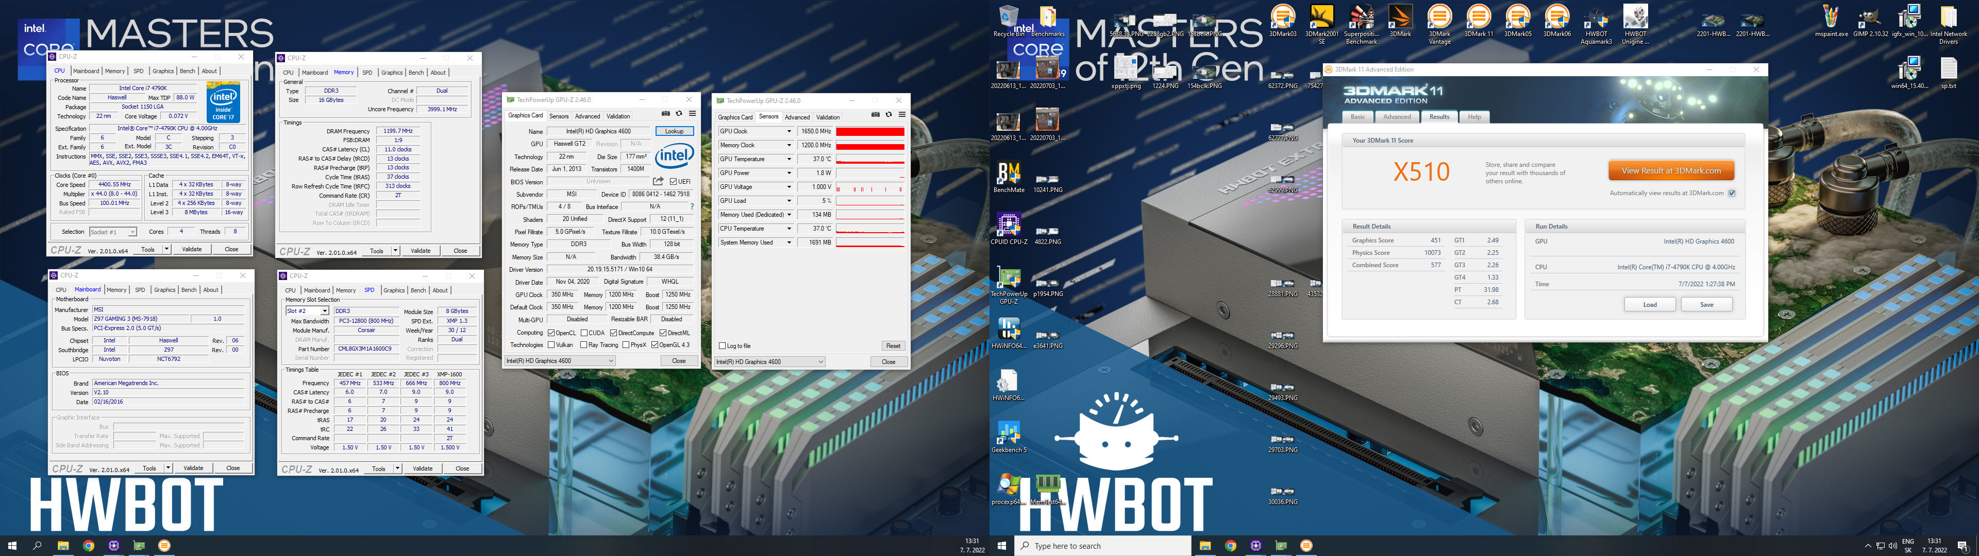1979x556 pixels.
Task: Toggle the CUDA checkbox
Action: [584, 333]
